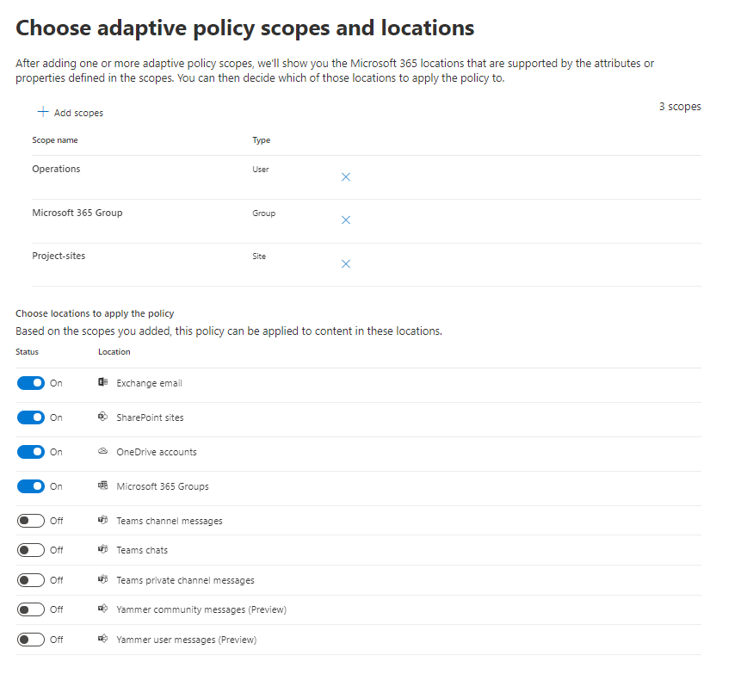Turn on Yammer user messages toggle
Image resolution: width=747 pixels, height=674 pixels.
tap(31, 640)
